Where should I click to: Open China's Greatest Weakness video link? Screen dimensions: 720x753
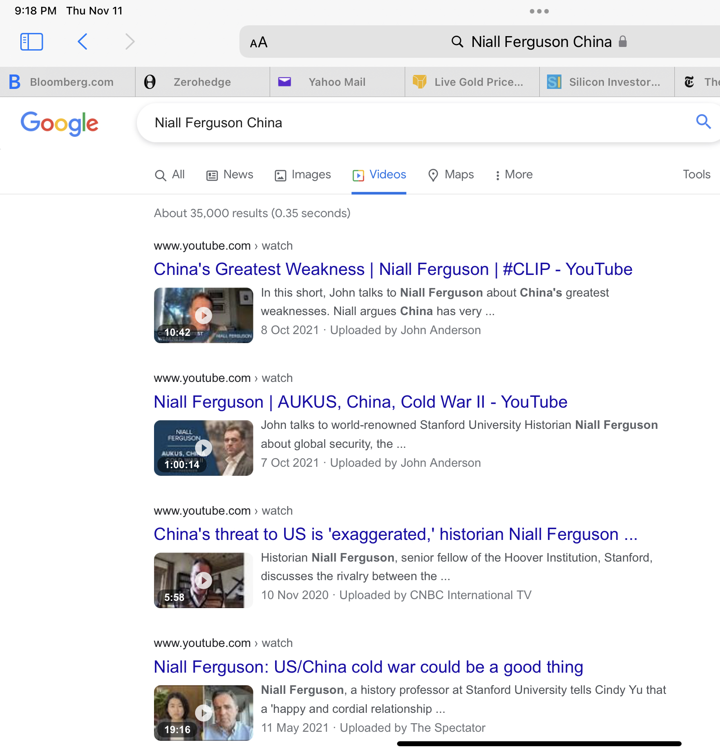[x=393, y=270]
